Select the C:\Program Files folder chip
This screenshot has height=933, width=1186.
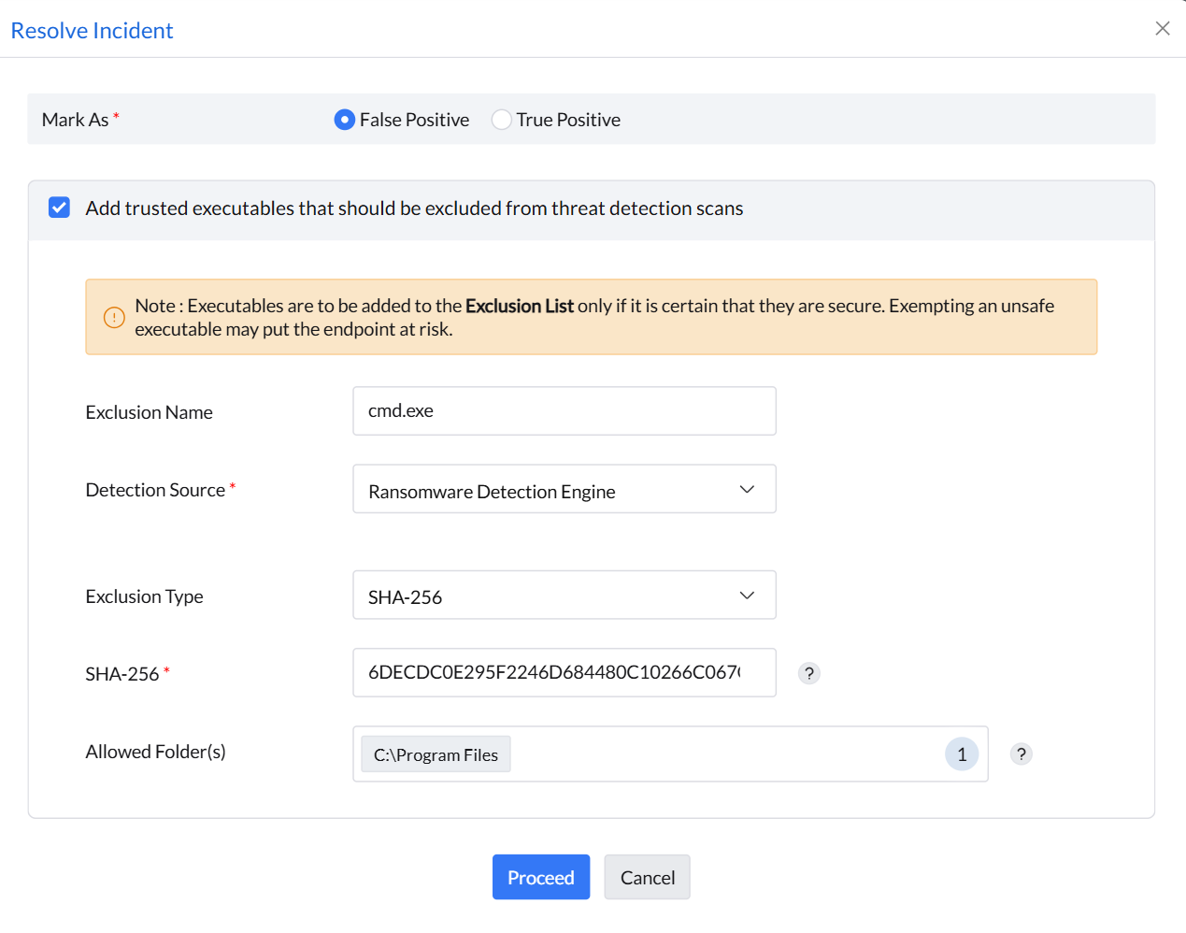(435, 754)
